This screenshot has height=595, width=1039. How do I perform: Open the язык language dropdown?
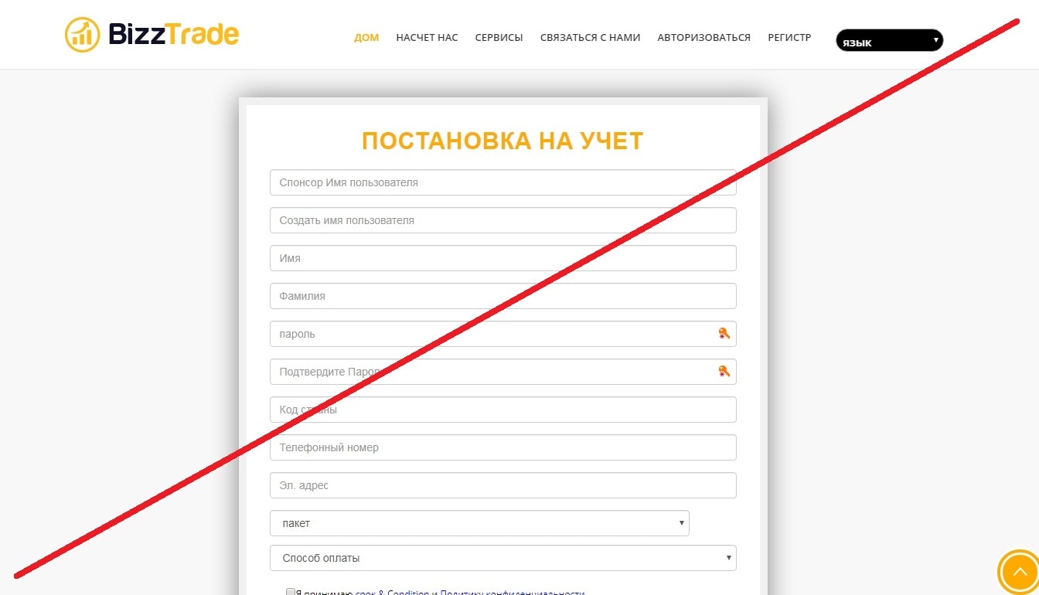[x=889, y=41]
